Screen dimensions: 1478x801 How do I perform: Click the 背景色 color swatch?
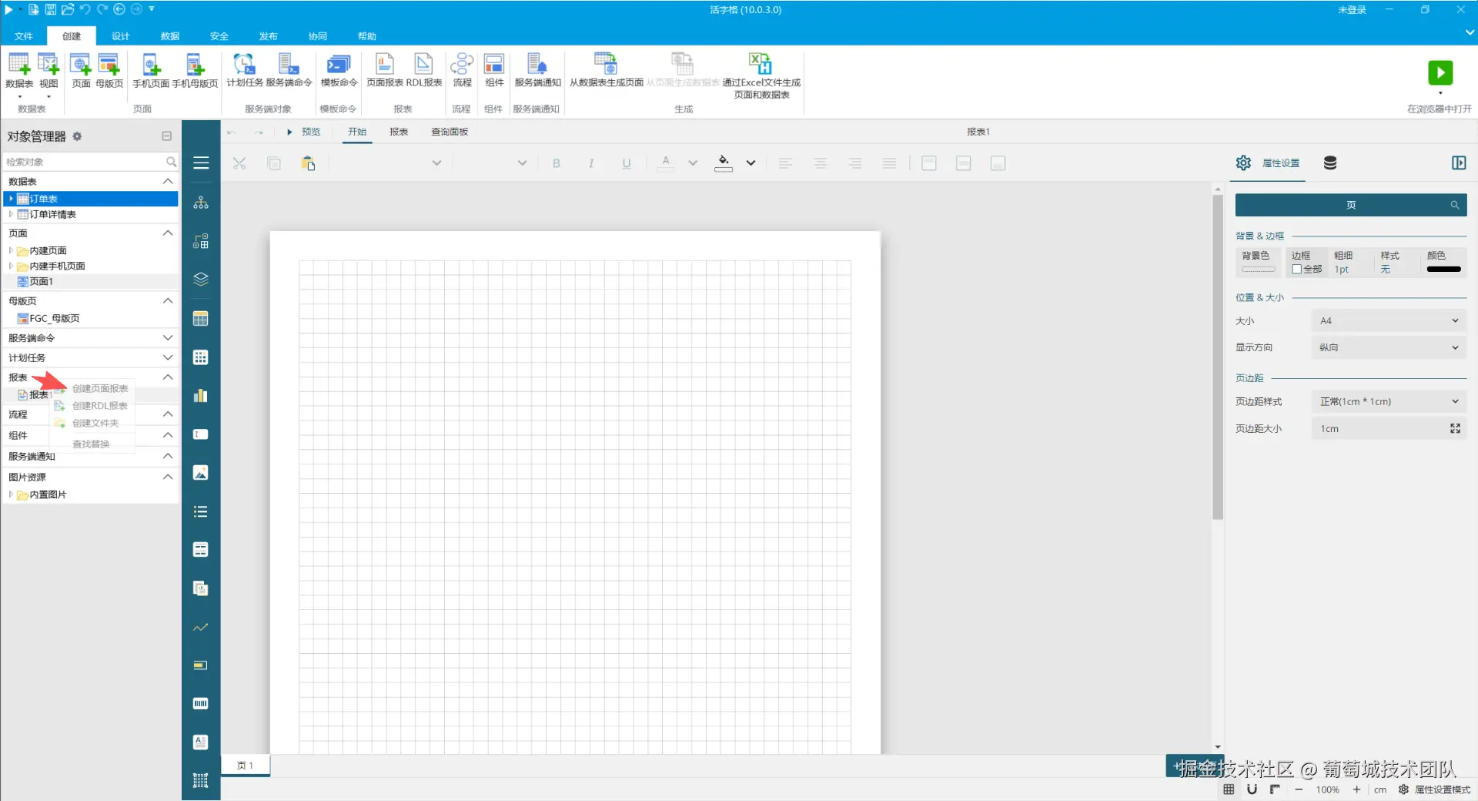pyautogui.click(x=1259, y=270)
